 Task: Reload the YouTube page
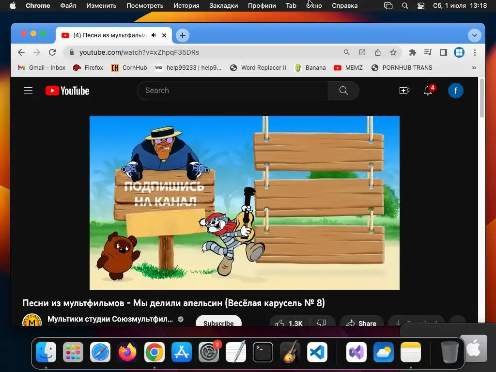pos(52,52)
